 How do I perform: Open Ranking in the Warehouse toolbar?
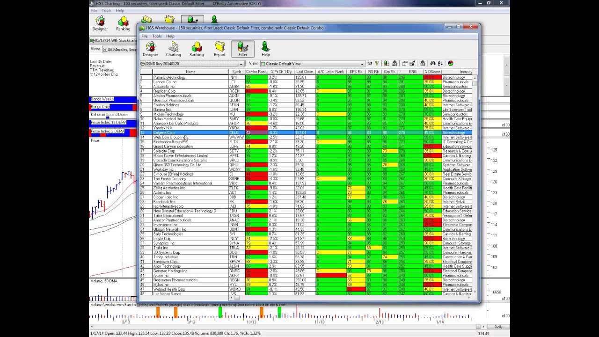pyautogui.click(x=197, y=49)
